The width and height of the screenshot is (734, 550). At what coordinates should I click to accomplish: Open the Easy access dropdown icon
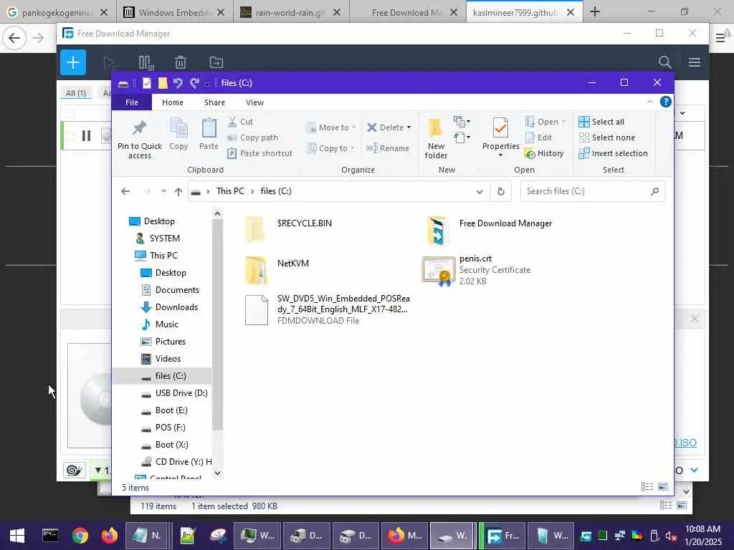click(x=462, y=137)
